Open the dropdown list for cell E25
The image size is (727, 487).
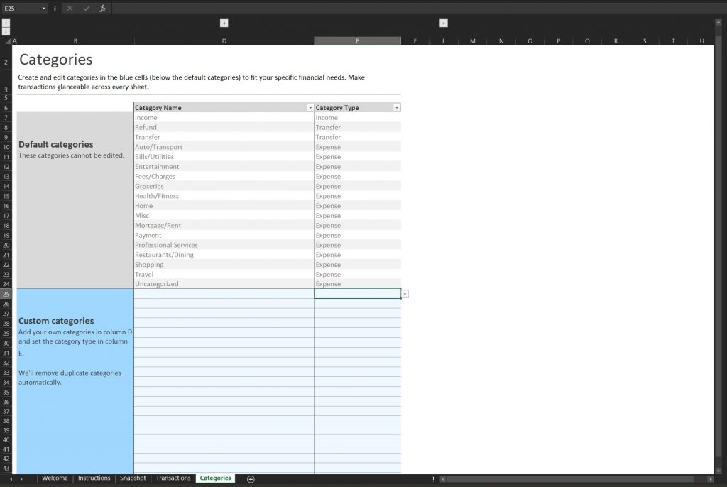(x=405, y=294)
